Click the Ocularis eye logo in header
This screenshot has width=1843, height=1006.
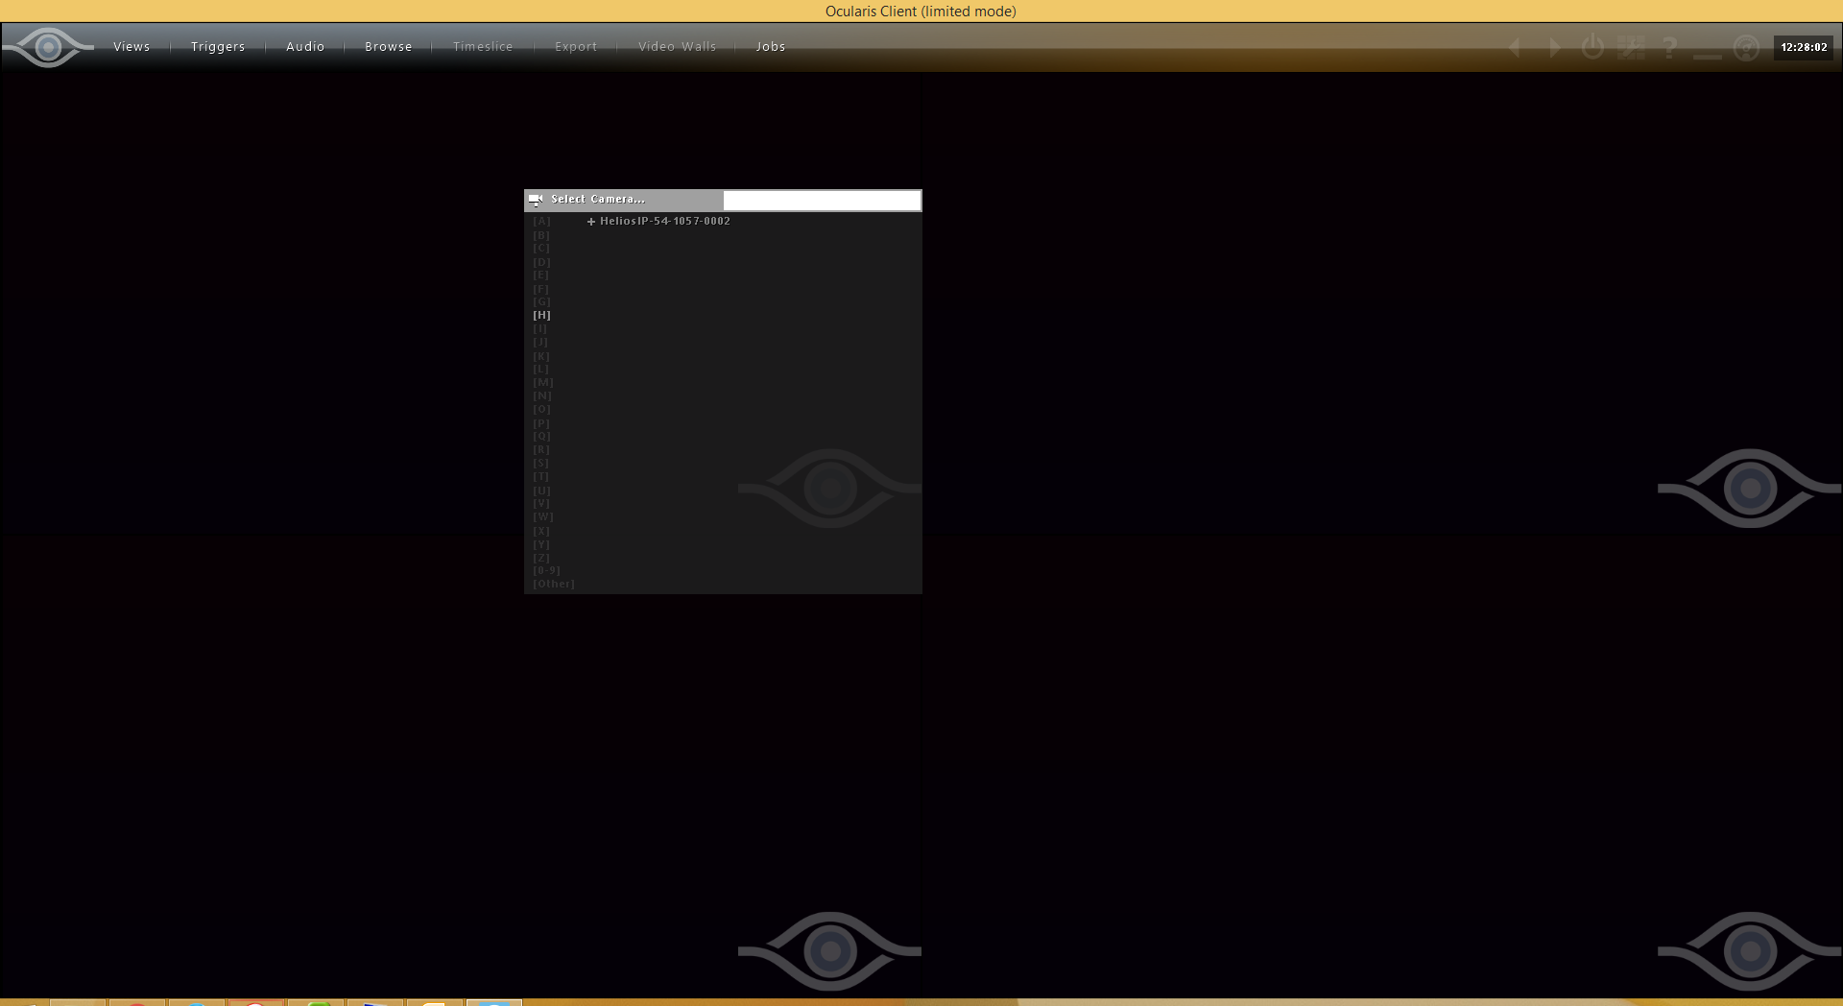pyautogui.click(x=48, y=47)
